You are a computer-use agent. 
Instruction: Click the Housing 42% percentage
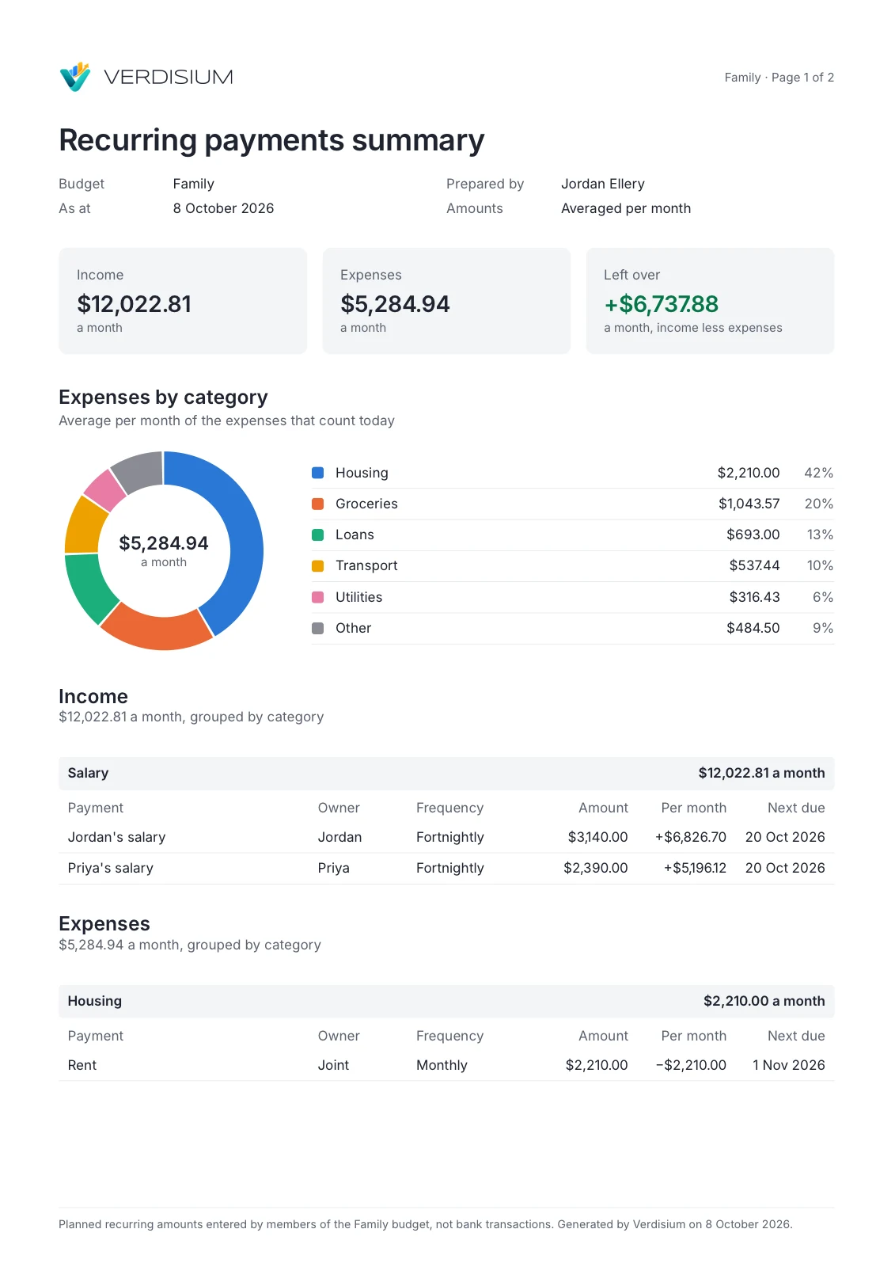[818, 473]
